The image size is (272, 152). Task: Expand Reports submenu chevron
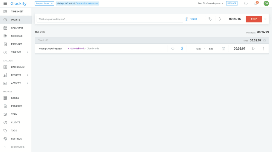click(x=27, y=75)
